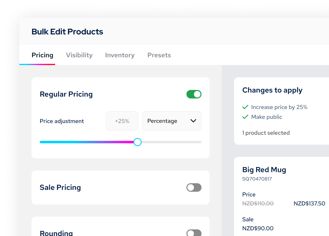Click the unfilled grey part of slider track

coord(171,142)
